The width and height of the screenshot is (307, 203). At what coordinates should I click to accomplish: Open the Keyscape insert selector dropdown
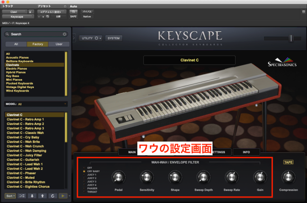coord(18,17)
